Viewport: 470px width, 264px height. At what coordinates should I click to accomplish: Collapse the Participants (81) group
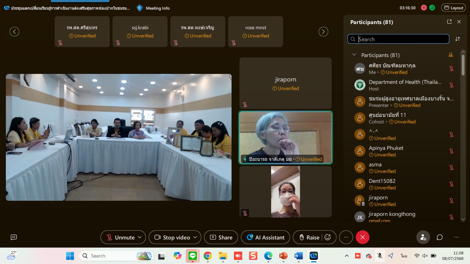[x=354, y=55]
